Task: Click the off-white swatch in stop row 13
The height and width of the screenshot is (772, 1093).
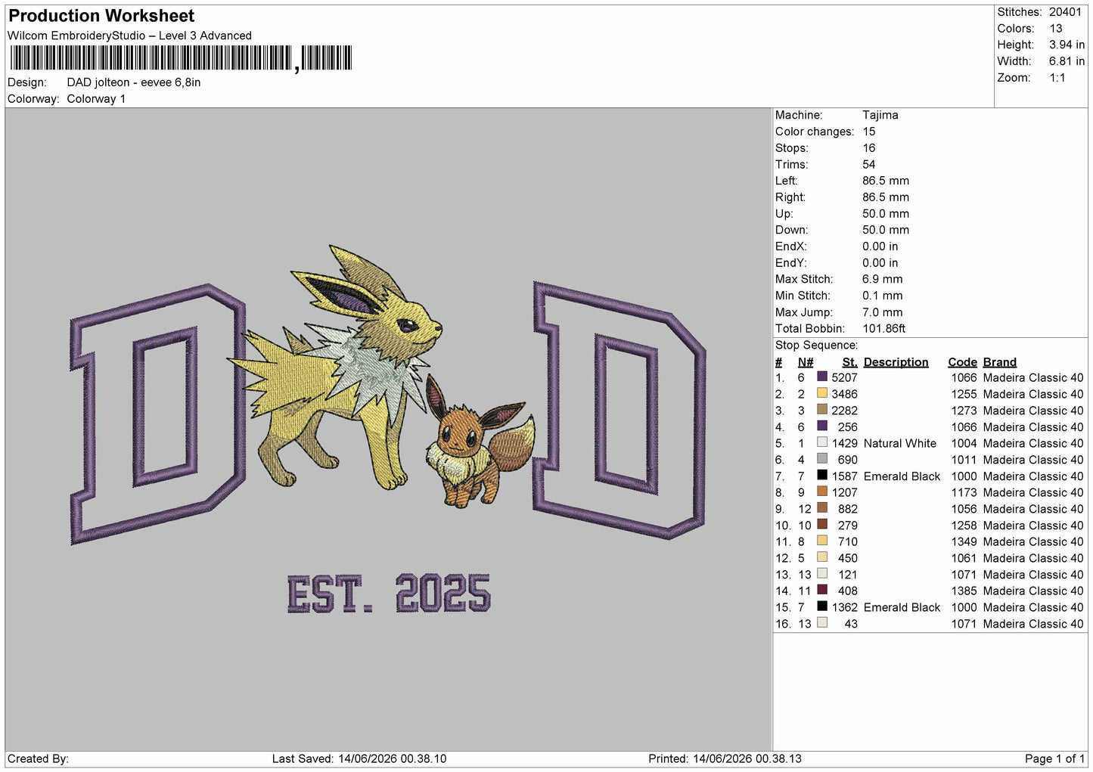Action: coord(822,573)
